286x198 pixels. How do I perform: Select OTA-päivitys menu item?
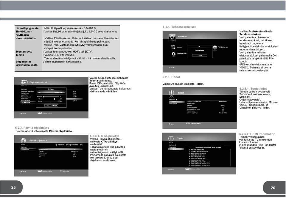29,149
